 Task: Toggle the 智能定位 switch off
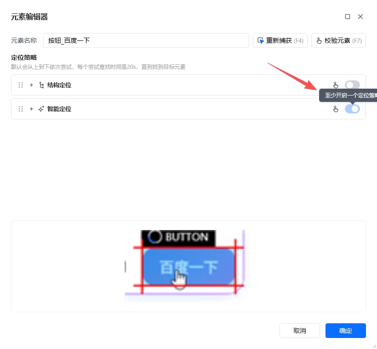[352, 109]
